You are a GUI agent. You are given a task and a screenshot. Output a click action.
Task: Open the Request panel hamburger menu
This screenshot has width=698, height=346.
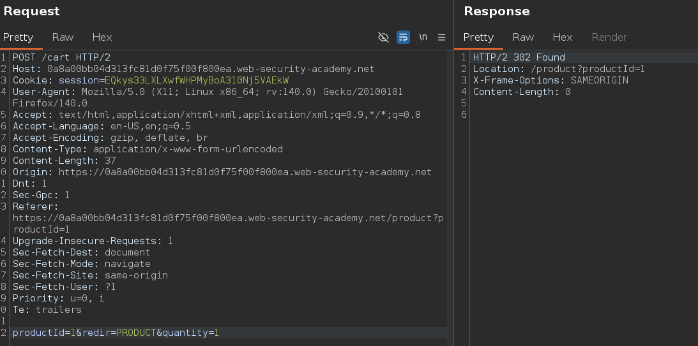pos(441,38)
